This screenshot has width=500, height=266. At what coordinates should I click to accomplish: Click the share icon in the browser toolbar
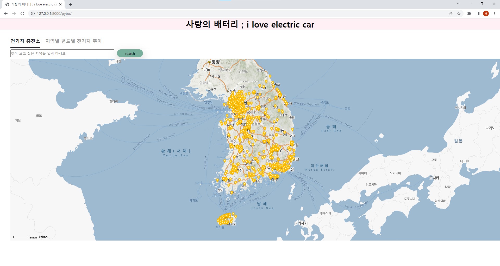450,14
